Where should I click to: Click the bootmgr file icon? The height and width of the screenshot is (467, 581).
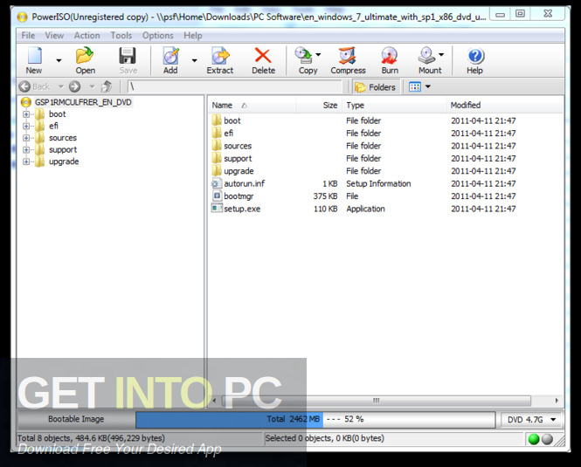(x=217, y=196)
